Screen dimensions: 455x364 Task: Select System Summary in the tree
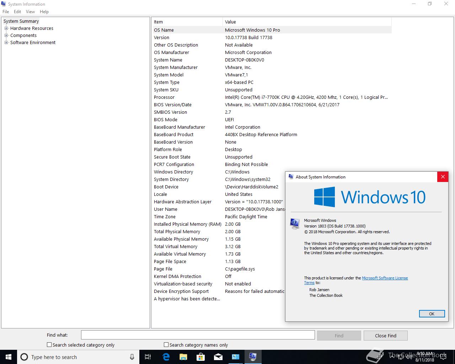(x=21, y=21)
